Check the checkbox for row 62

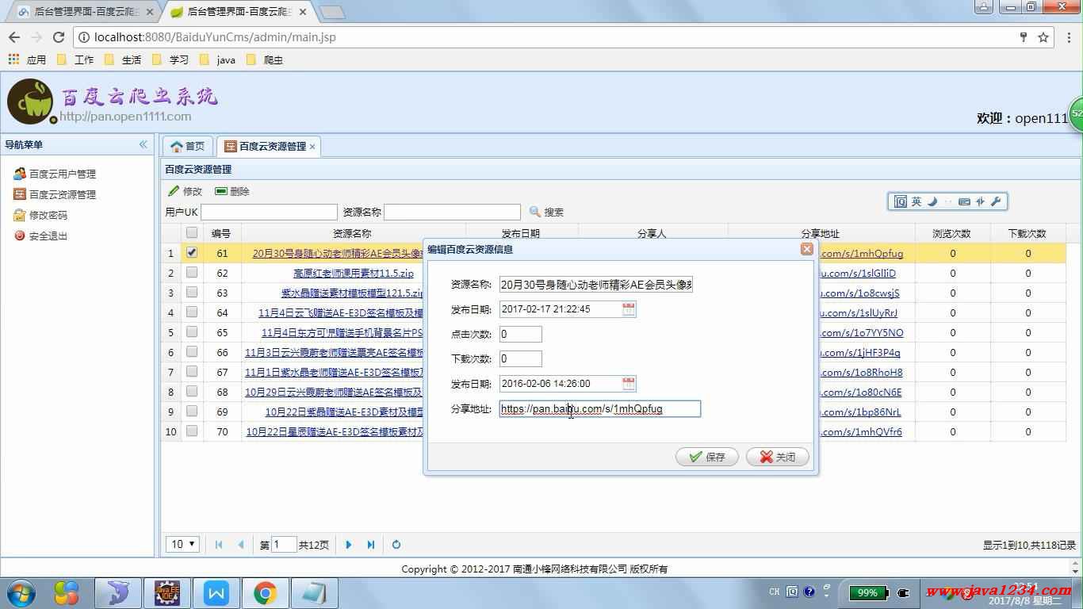[x=192, y=273]
